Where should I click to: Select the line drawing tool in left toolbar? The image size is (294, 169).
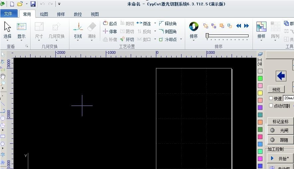(x=3, y=103)
